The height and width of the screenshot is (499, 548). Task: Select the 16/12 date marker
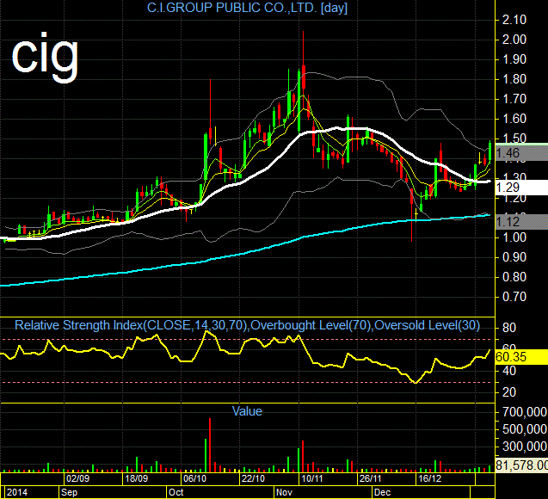pyautogui.click(x=429, y=478)
